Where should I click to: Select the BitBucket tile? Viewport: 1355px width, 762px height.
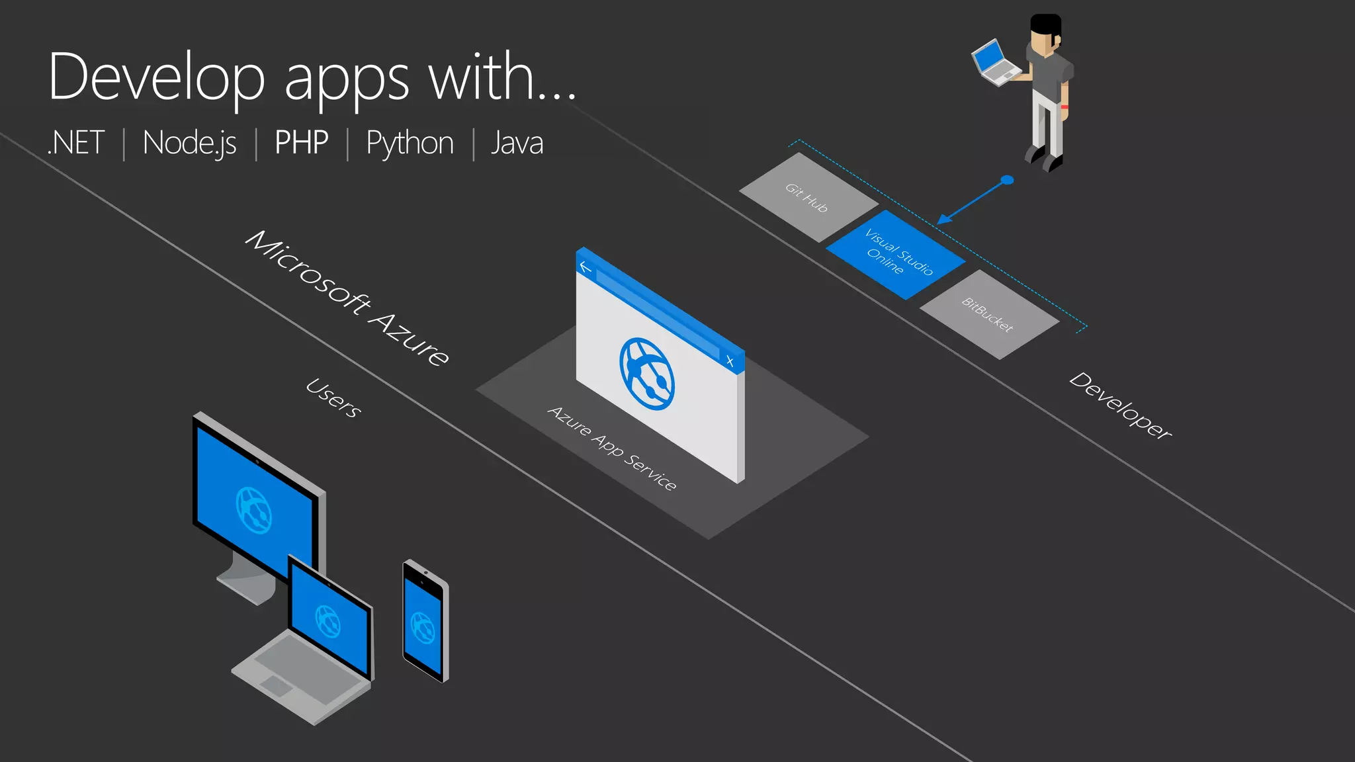(x=988, y=314)
